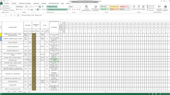Screen dimensions: 170x95
Task: Copy the selection (Копировать)
Action: (x=6, y=8)
